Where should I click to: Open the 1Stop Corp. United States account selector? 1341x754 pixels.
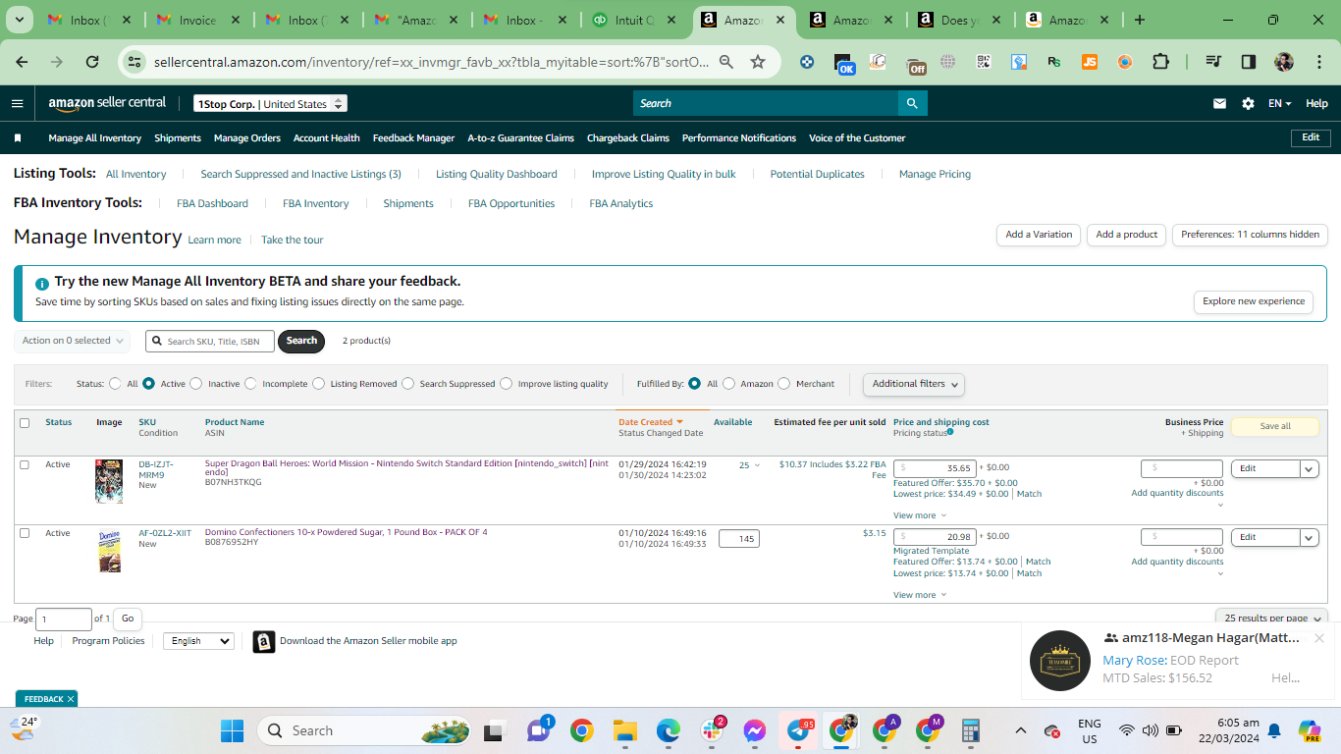point(270,104)
